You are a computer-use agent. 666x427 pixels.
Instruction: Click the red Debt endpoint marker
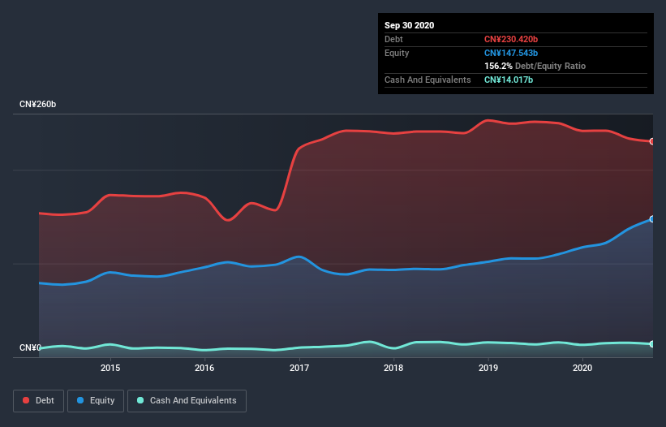tap(652, 141)
